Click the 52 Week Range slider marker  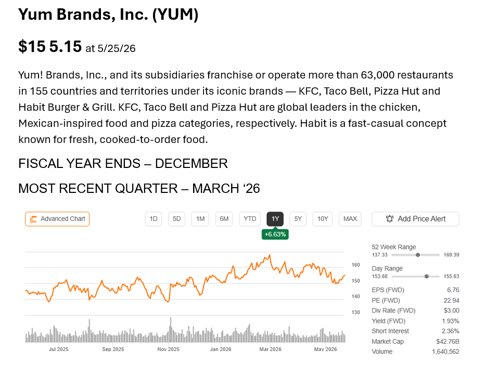(x=417, y=255)
